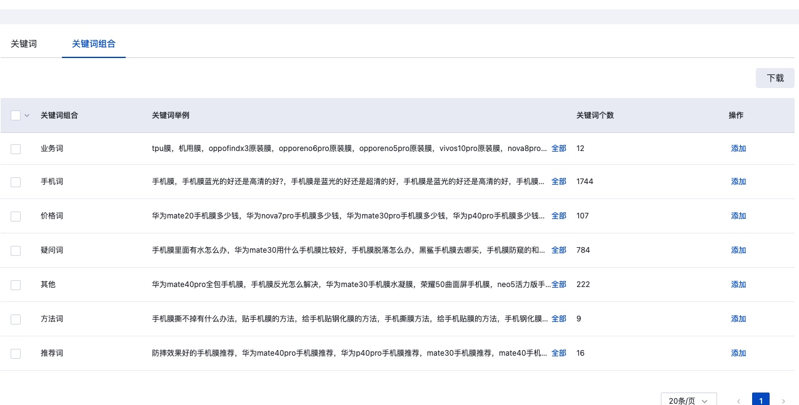799x405 pixels.
Task: Click 全部 link in the 方法词 row
Action: [x=558, y=319]
